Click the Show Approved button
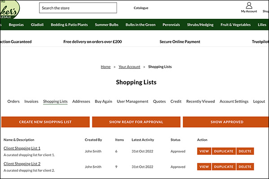The image size is (269, 179). click(226, 122)
